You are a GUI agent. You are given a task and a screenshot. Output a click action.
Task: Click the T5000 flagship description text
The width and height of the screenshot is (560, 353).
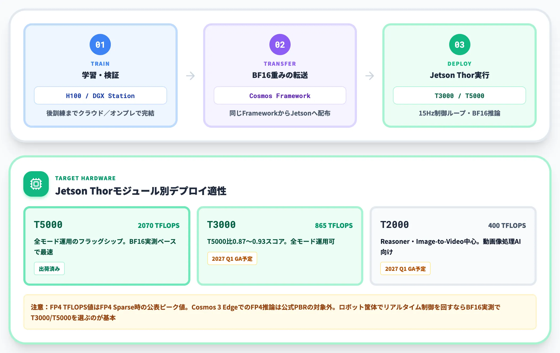point(105,246)
